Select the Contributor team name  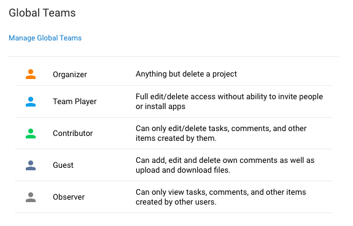coord(72,134)
